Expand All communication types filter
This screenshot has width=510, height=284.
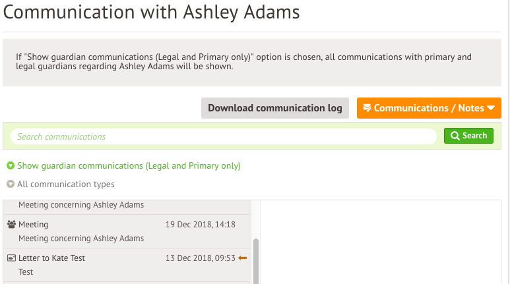61,185
